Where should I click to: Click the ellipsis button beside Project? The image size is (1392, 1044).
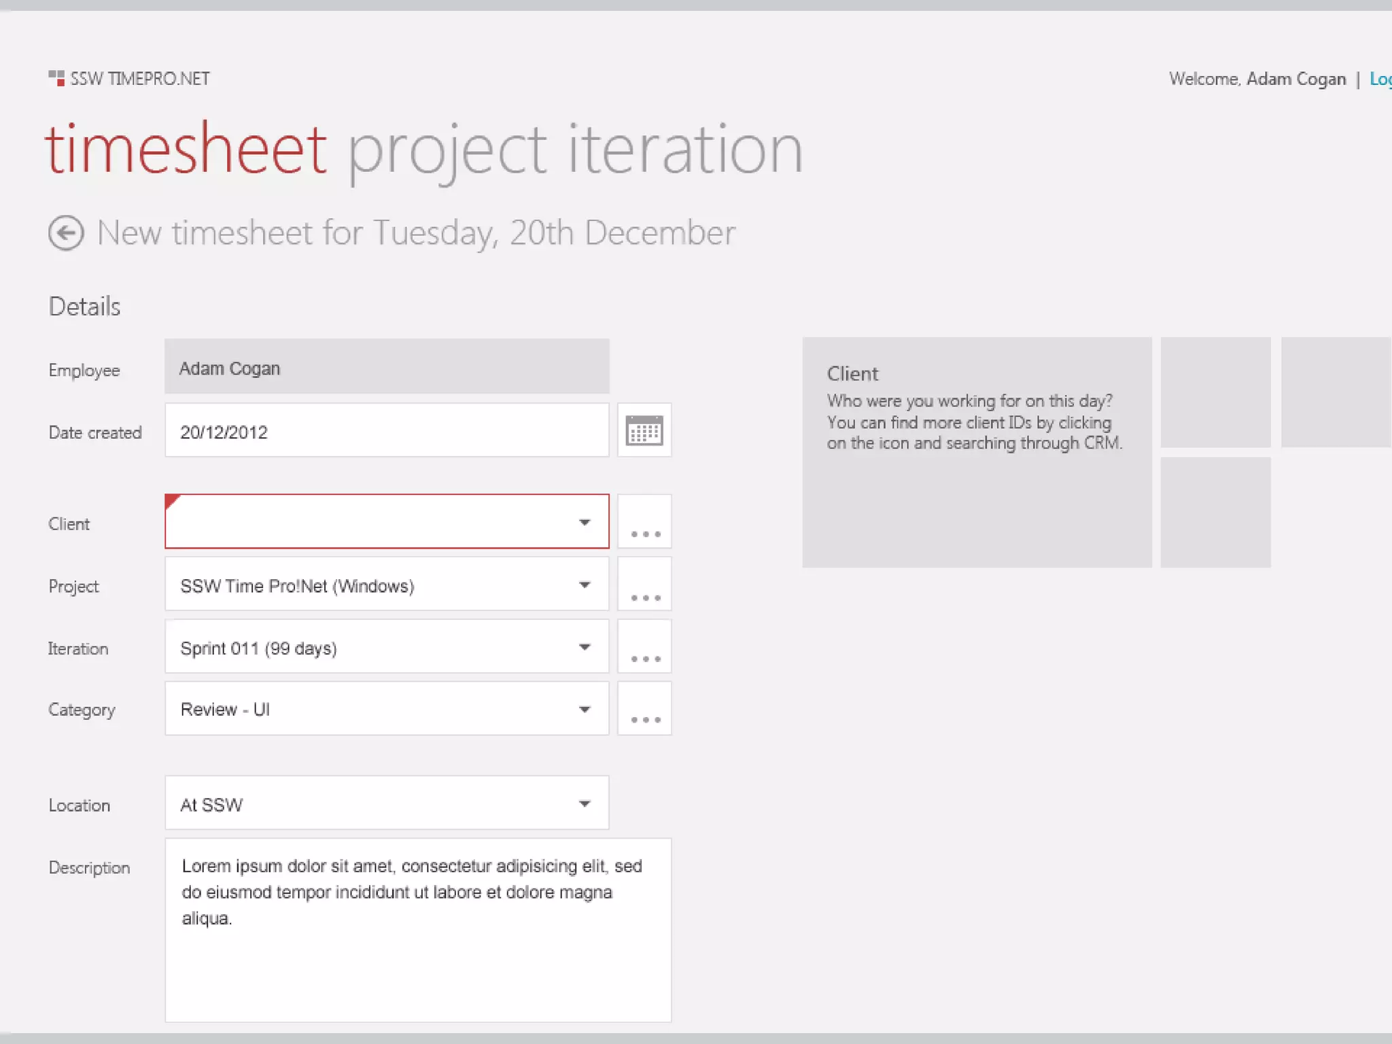pyautogui.click(x=644, y=585)
